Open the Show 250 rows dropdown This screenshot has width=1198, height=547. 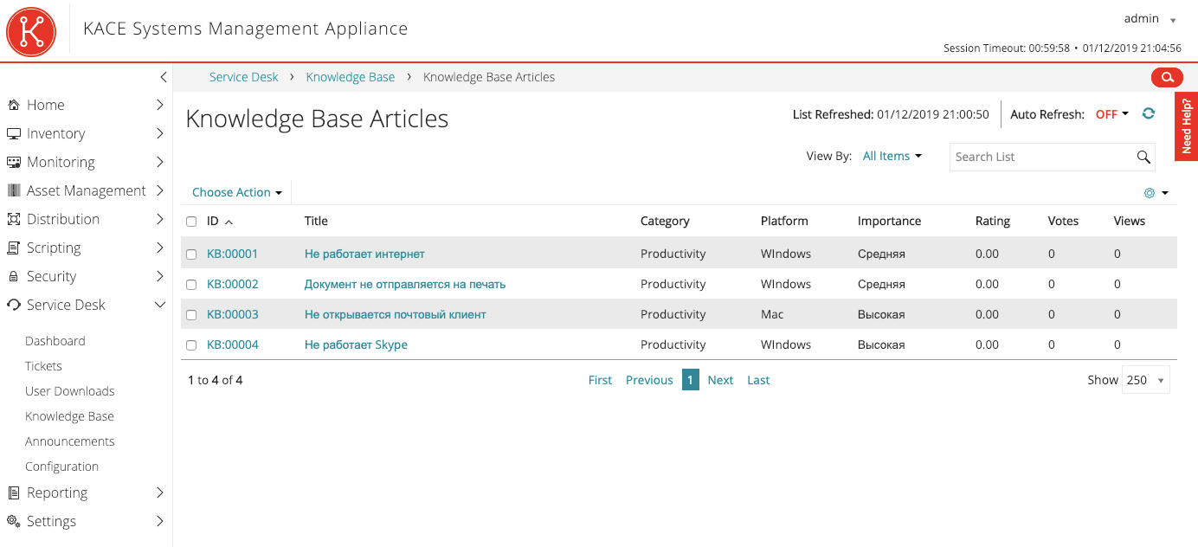(x=1145, y=380)
